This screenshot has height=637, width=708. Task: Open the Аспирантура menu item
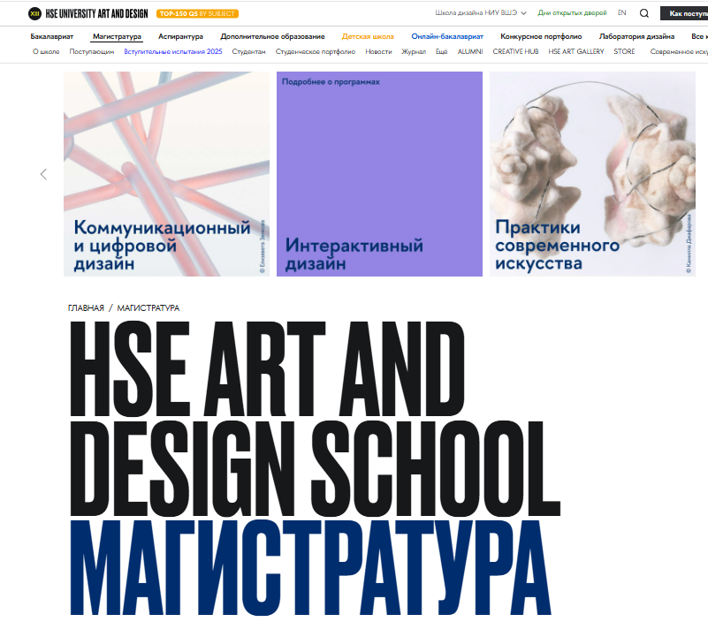(x=180, y=36)
